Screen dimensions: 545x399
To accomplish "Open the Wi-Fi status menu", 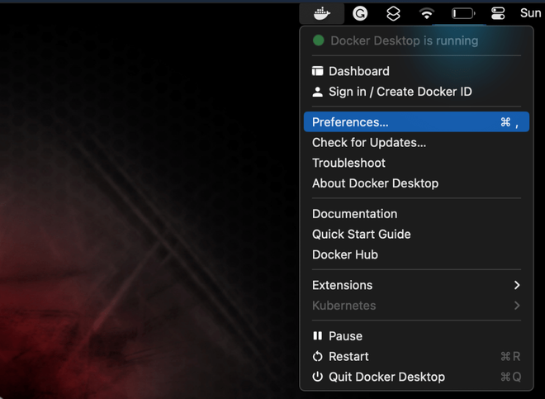I will (x=427, y=14).
